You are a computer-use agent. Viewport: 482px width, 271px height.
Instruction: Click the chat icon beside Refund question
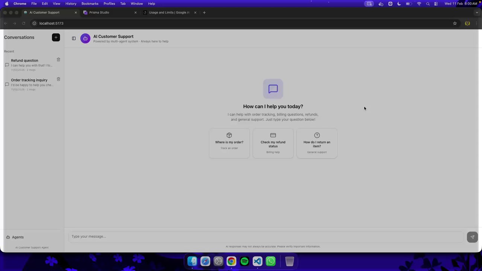click(x=7, y=65)
